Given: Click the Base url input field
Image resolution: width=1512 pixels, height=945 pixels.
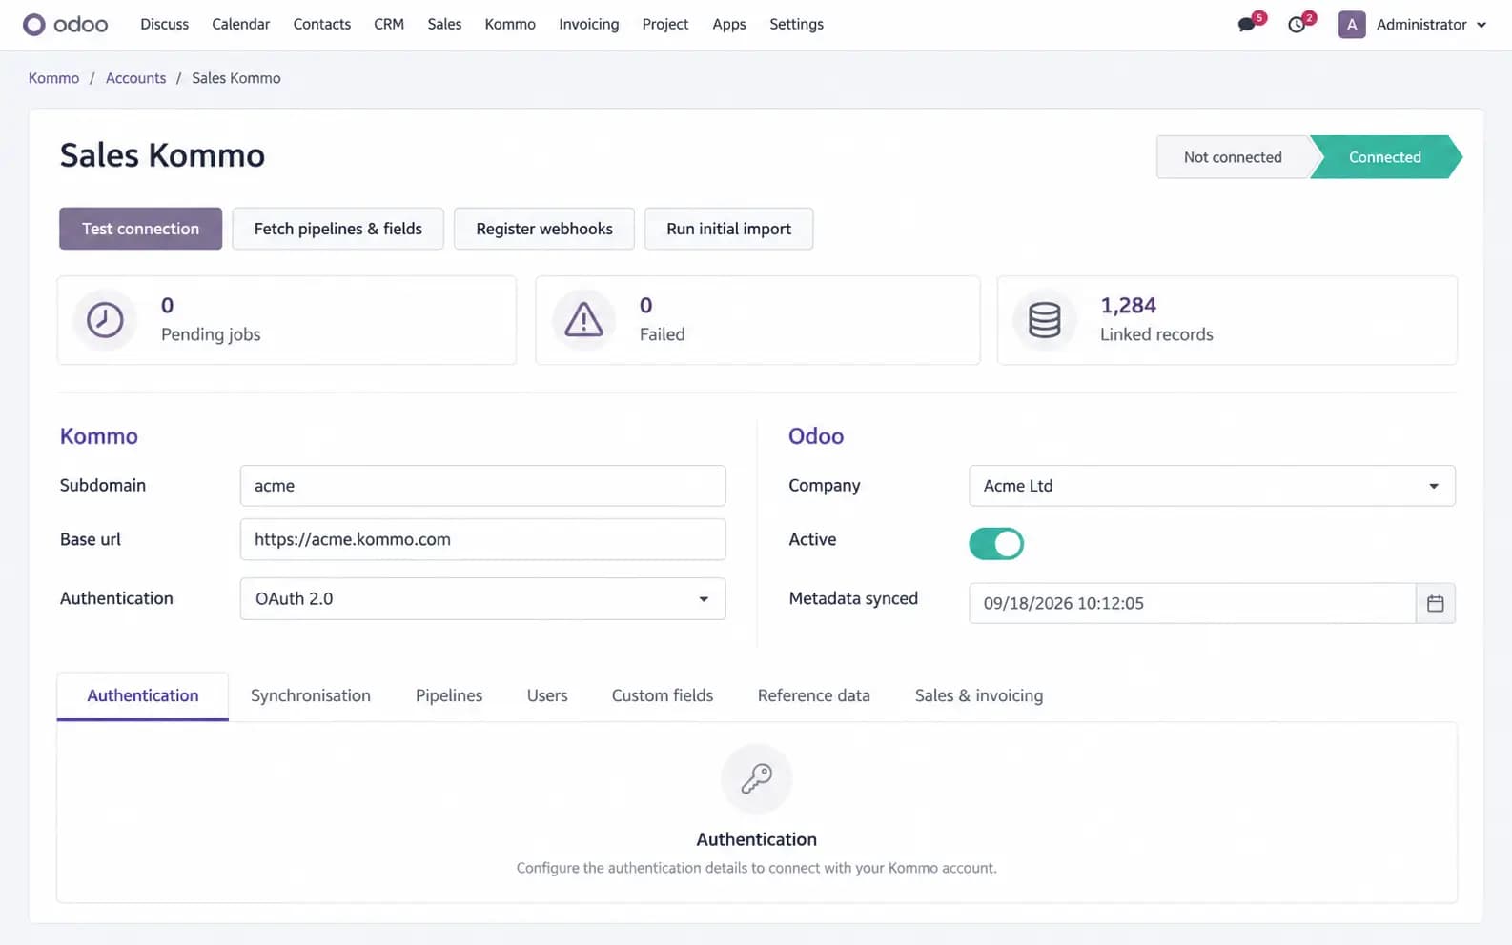Looking at the screenshot, I should pos(482,539).
